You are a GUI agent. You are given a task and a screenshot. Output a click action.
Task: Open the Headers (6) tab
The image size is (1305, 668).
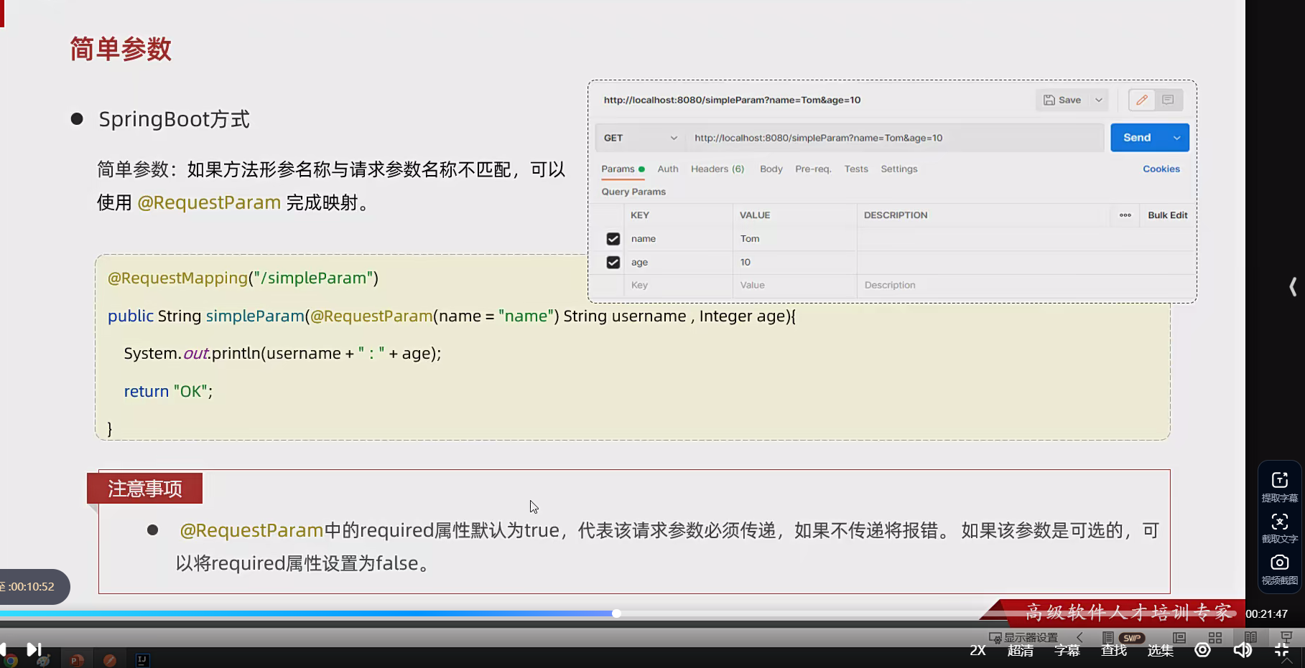coord(717,169)
